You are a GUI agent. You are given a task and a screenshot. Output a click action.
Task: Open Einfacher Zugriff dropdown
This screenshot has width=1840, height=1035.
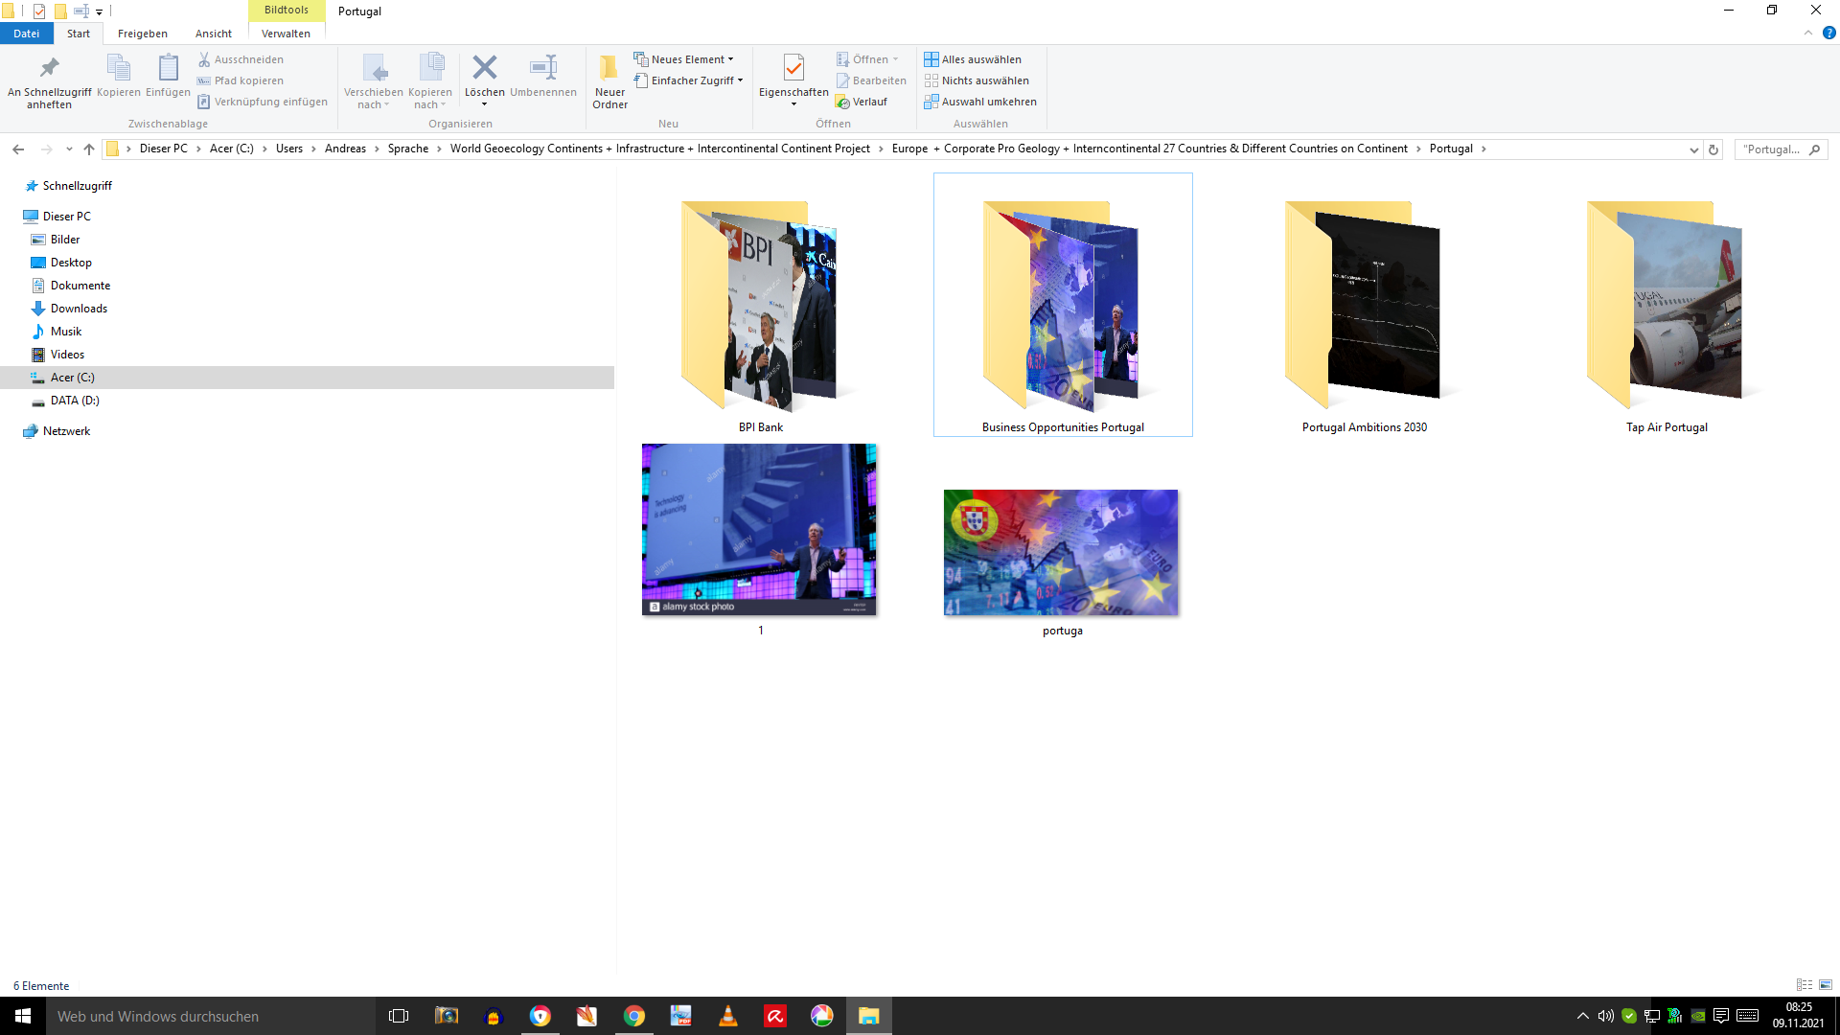point(688,80)
